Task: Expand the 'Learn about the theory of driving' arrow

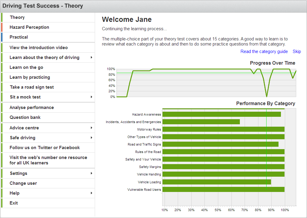Action: pyautogui.click(x=91, y=57)
